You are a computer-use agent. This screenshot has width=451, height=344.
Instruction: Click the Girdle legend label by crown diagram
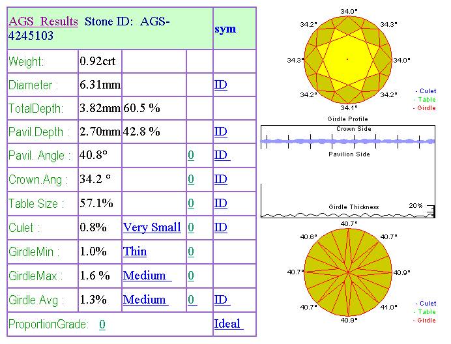[x=424, y=108]
